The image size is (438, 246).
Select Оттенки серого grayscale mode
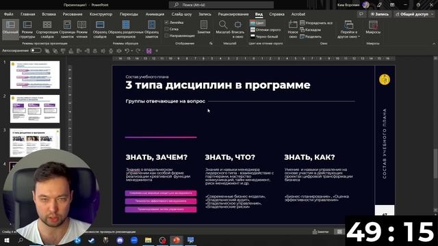(265, 29)
